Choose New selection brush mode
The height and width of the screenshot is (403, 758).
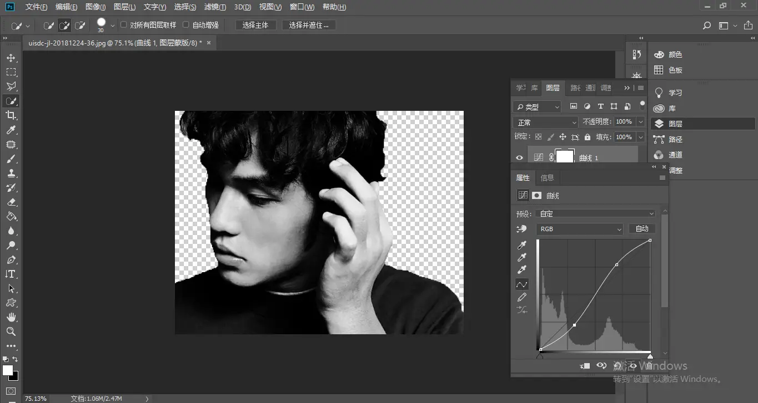49,25
